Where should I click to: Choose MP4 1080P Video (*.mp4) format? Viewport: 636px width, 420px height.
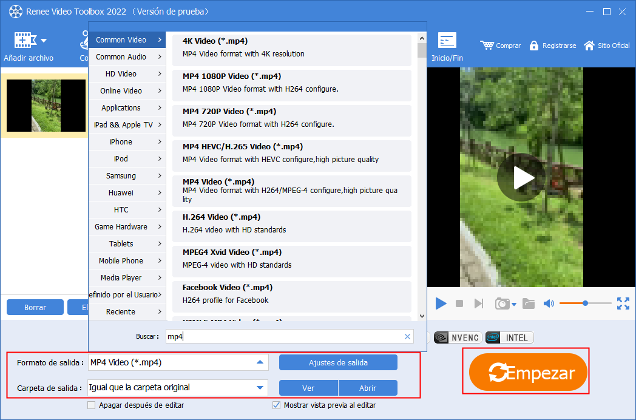tap(292, 85)
